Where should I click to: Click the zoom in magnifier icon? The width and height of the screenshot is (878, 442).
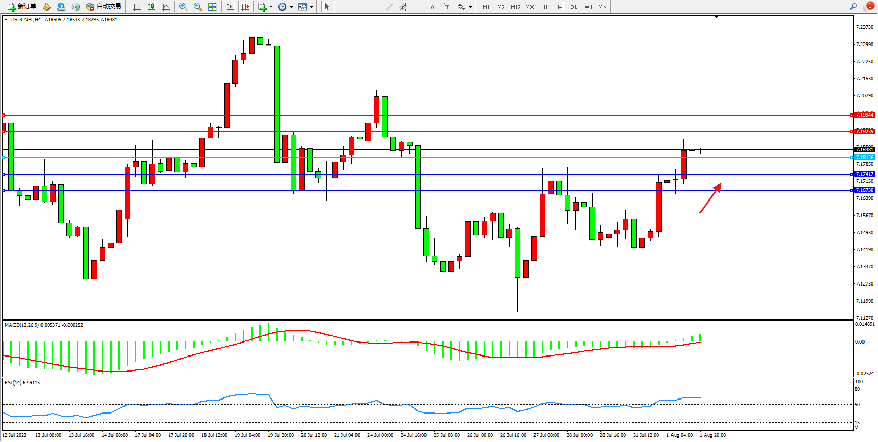click(x=183, y=7)
